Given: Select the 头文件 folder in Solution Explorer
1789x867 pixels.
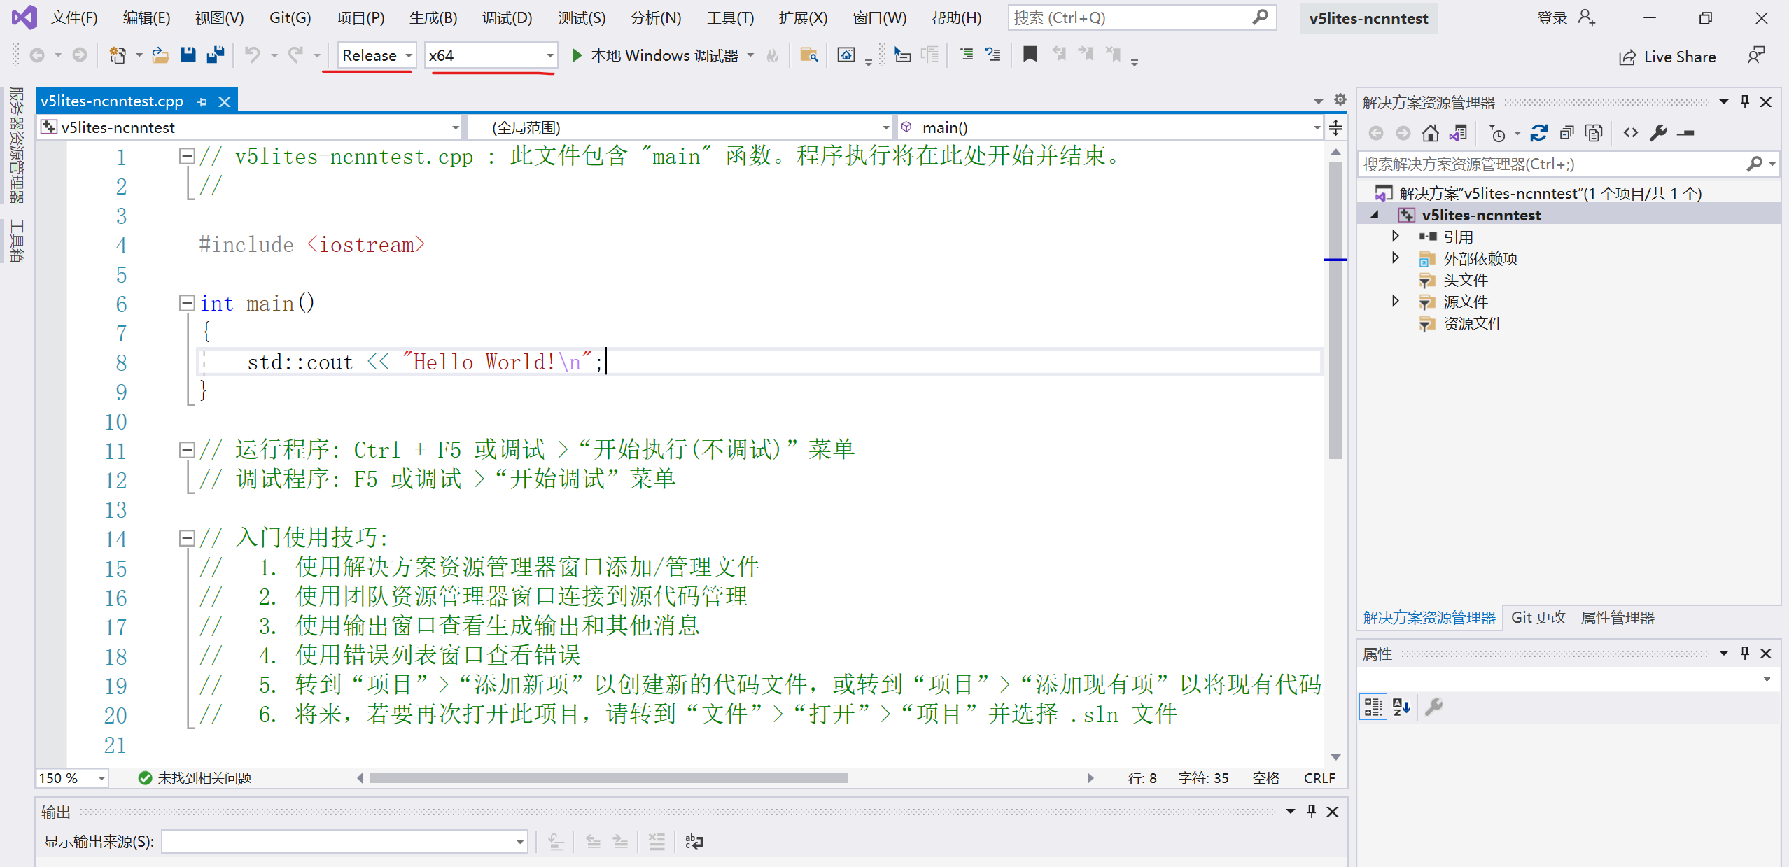Looking at the screenshot, I should 1465,280.
